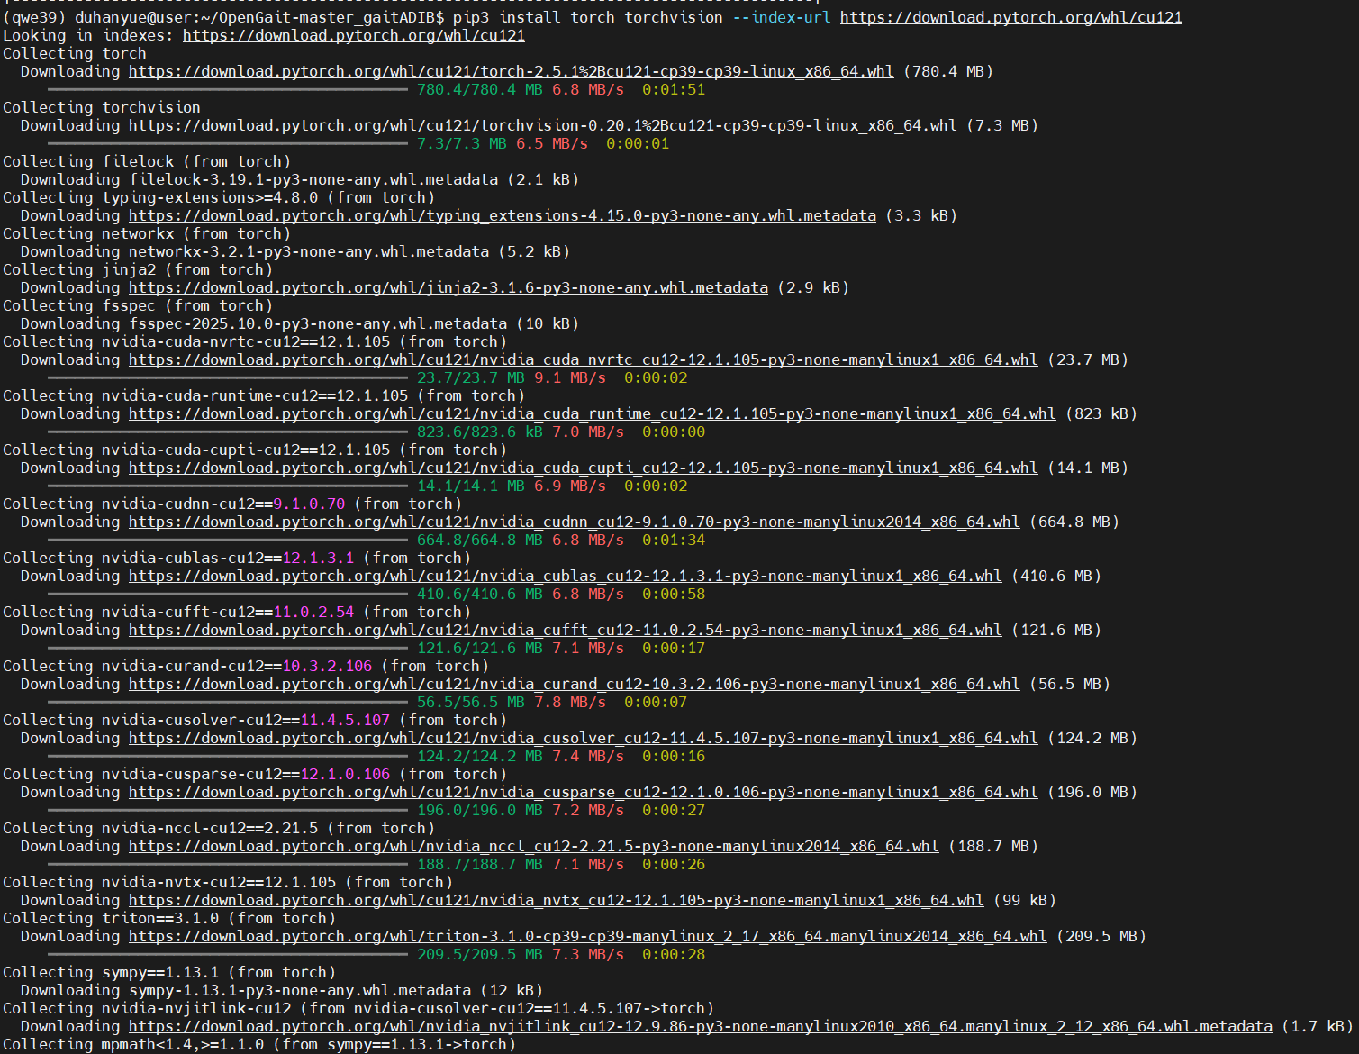Click 'Collecting mpmath<1.4,>=1.1.0' line
1359x1054 pixels.
(258, 1044)
